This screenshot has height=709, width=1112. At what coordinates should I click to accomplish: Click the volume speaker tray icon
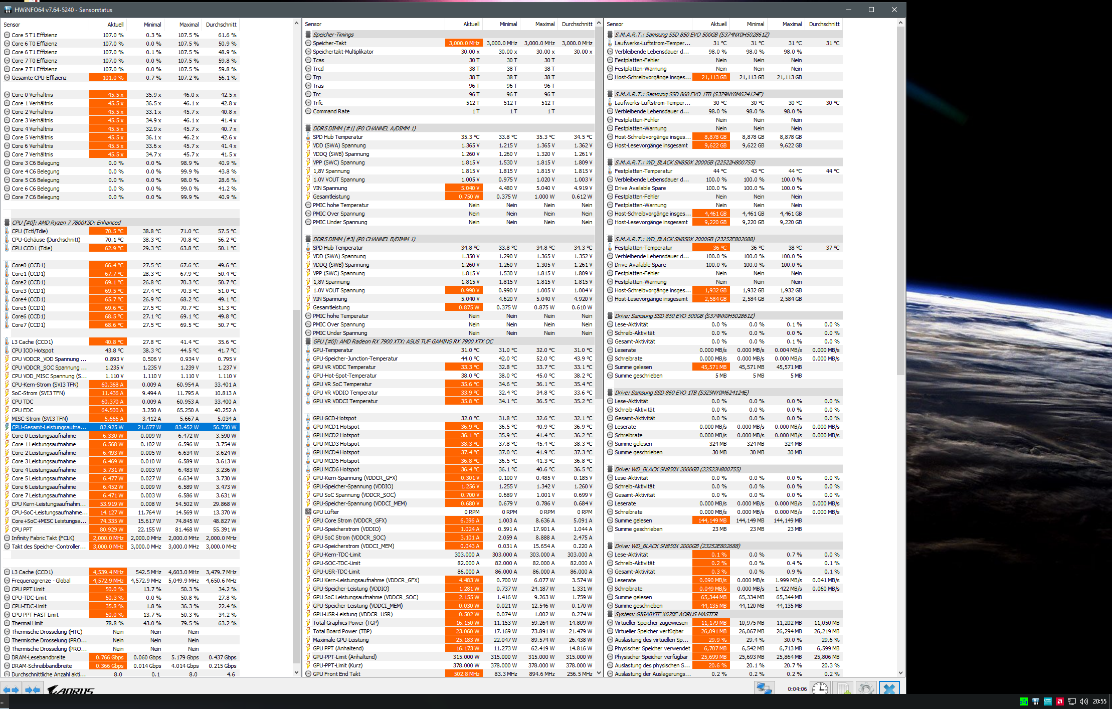point(1083,701)
